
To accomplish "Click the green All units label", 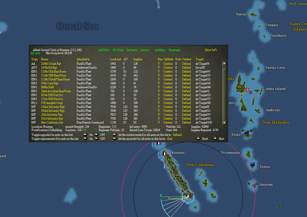I will tap(36, 53).
